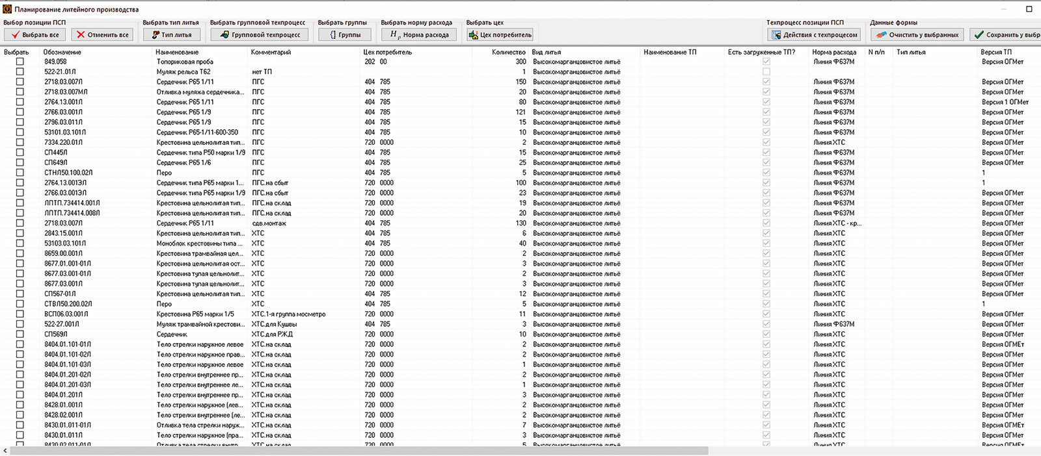
Task: Select the designation 8404.01.101-01Л
Action: 67,344
